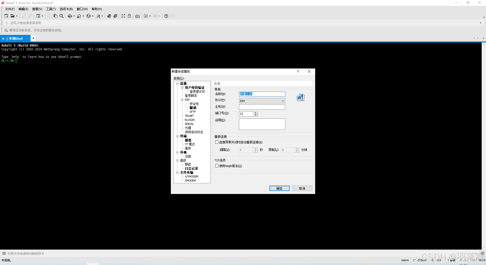The image size is (486, 265).
Task: Click the 取消 button
Action: [302, 188]
